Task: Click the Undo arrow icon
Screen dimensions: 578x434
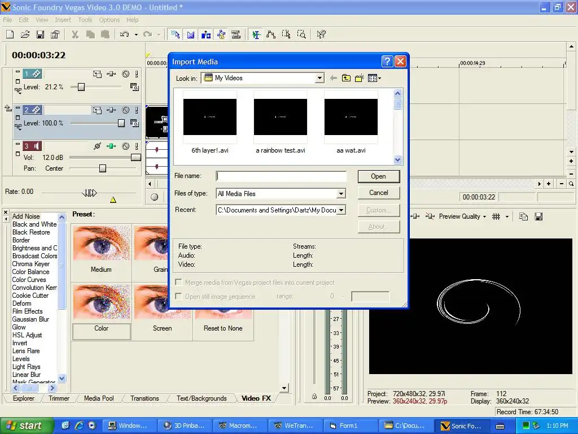Action: point(124,34)
